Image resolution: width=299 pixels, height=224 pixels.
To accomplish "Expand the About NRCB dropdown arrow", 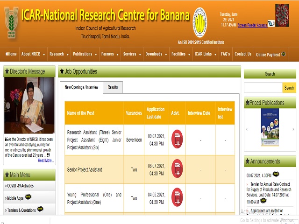I will click(x=44, y=55).
